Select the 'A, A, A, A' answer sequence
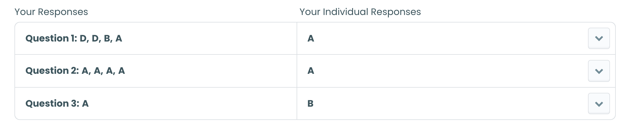 click(103, 71)
